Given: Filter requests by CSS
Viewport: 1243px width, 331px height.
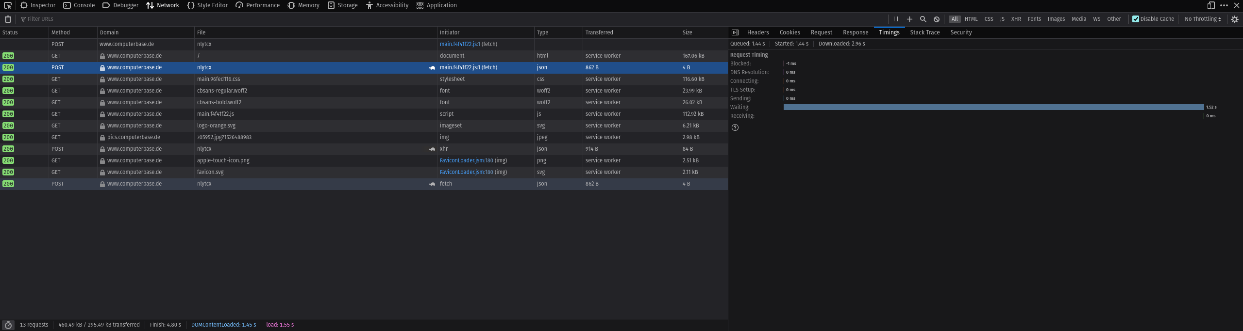Looking at the screenshot, I should pyautogui.click(x=989, y=19).
